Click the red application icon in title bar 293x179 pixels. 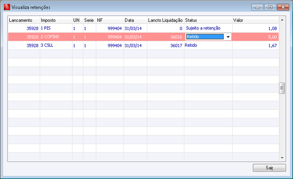(x=7, y=7)
